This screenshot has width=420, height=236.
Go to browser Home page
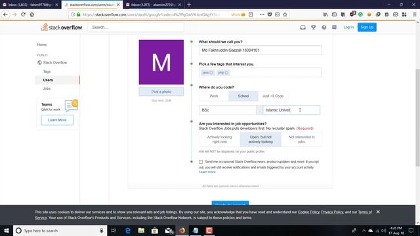(32, 14)
